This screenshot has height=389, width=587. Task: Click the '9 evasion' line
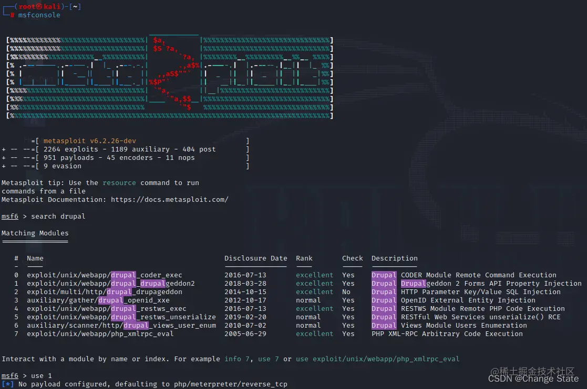(62, 166)
